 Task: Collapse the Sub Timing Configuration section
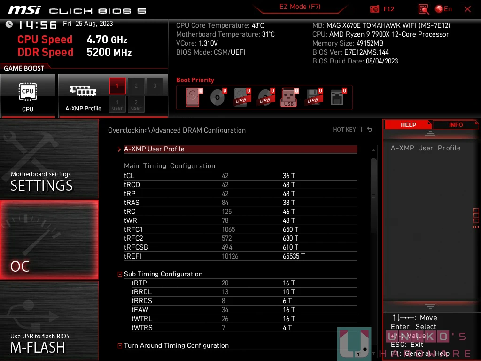tap(120, 274)
